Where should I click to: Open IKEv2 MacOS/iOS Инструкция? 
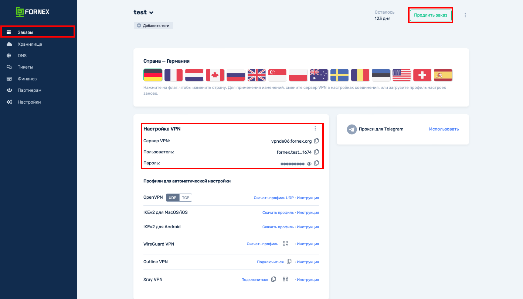[308, 213]
